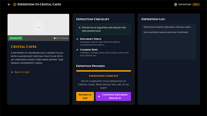Click the Return to Map button
Viewport: 207px width, 116px height.
[x=85, y=96]
